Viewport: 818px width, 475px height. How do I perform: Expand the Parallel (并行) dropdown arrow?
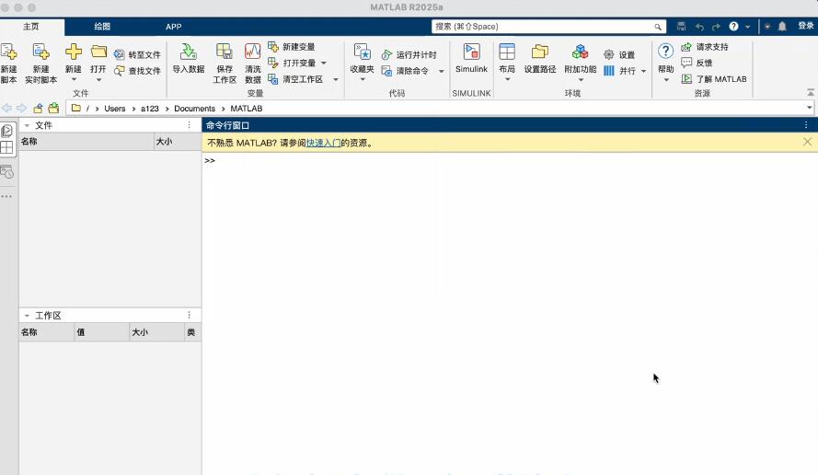pos(644,71)
